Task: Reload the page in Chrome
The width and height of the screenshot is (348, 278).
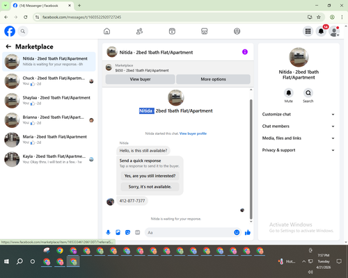Action: [x=26, y=17]
